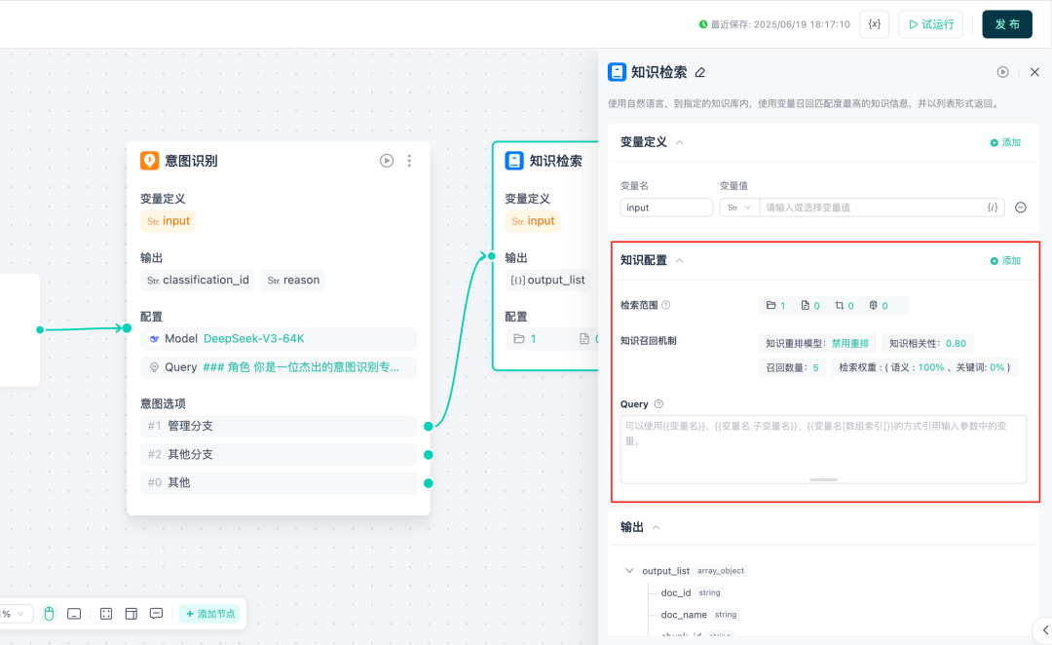The image size is (1052, 645).
Task: Click 发布 to publish the workflow
Action: (1007, 24)
